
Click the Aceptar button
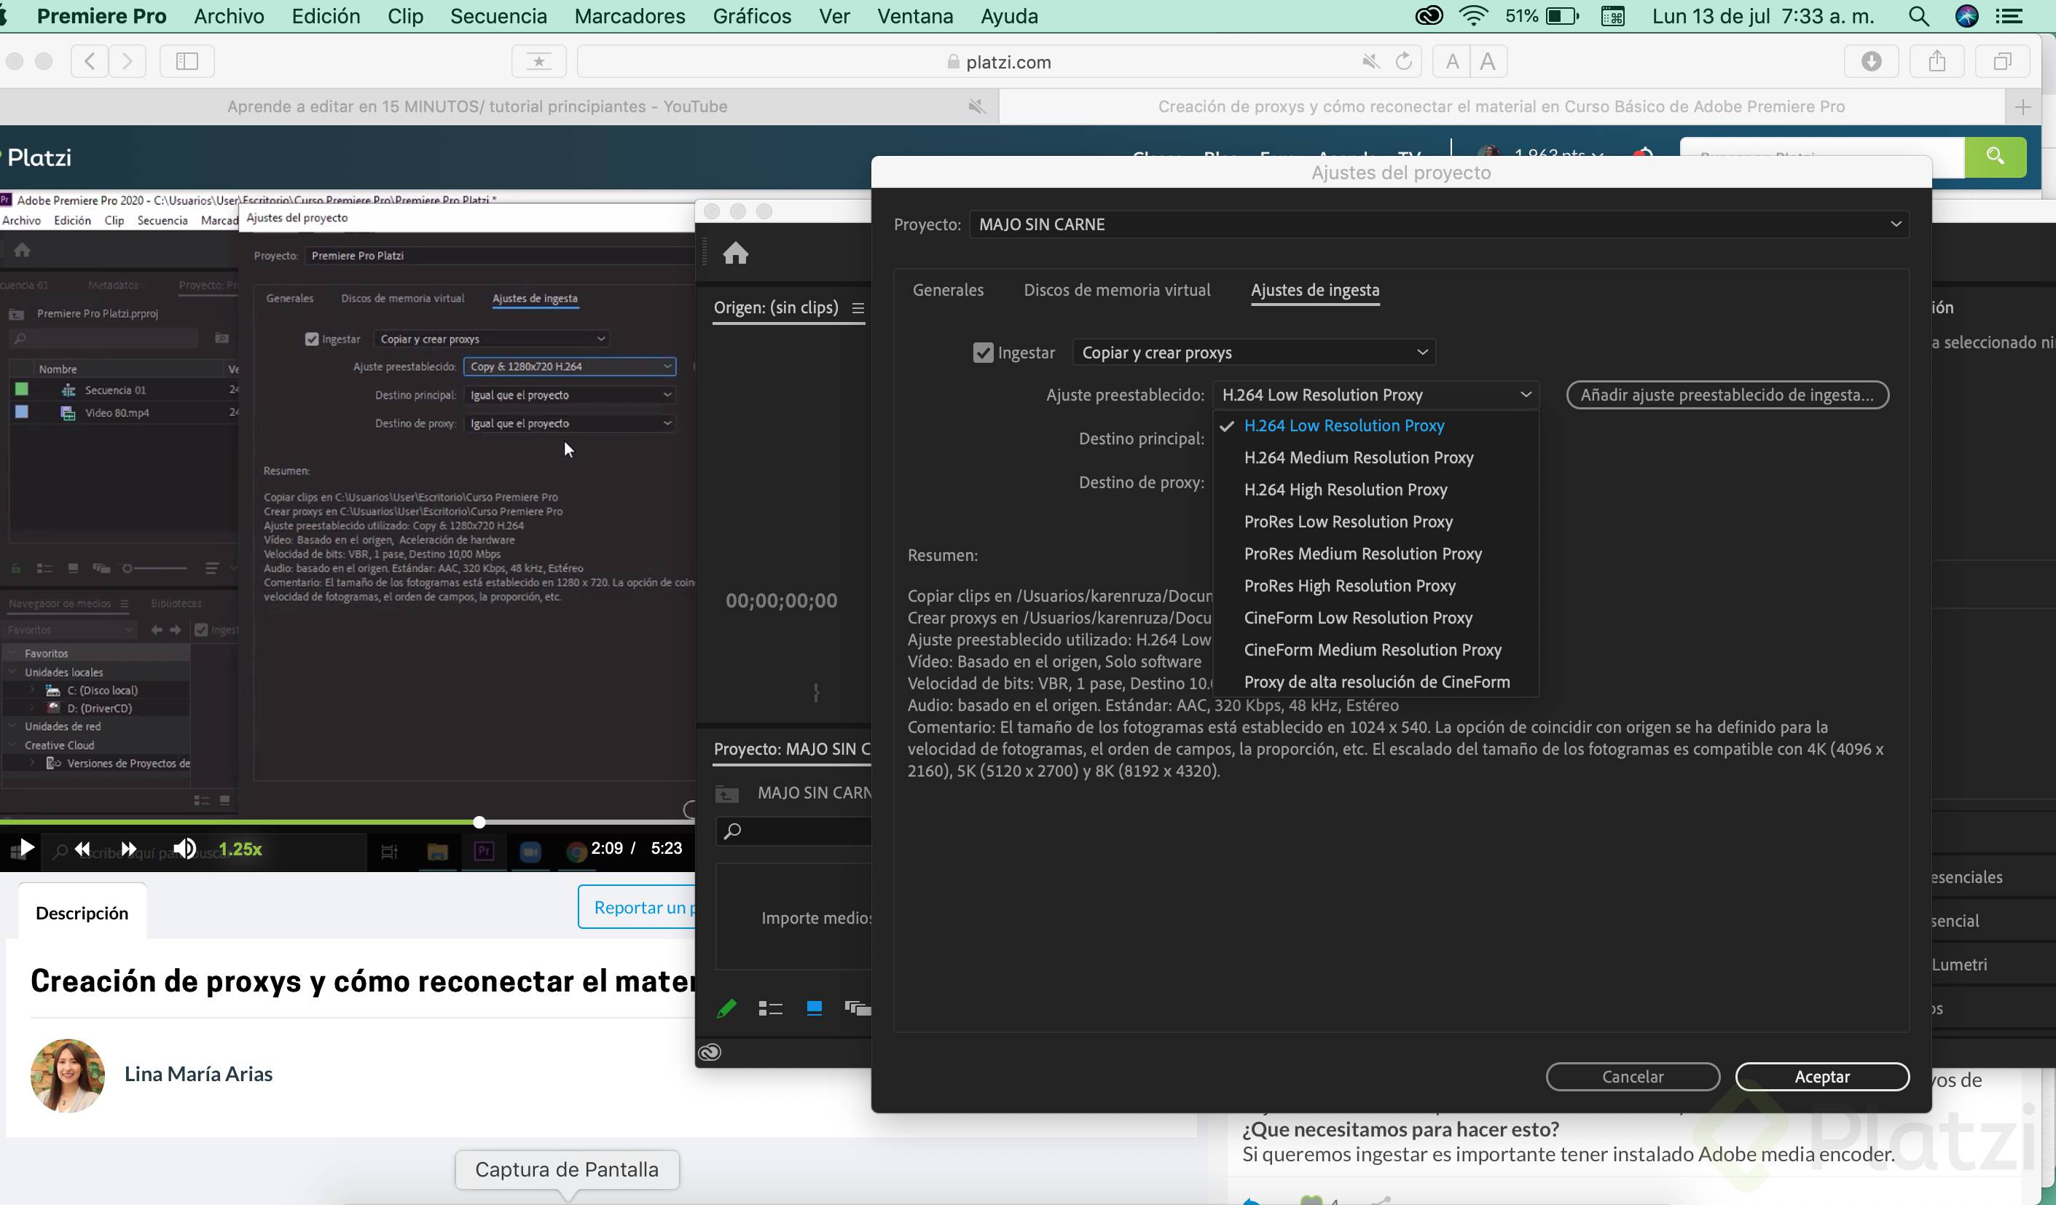1822,1077
